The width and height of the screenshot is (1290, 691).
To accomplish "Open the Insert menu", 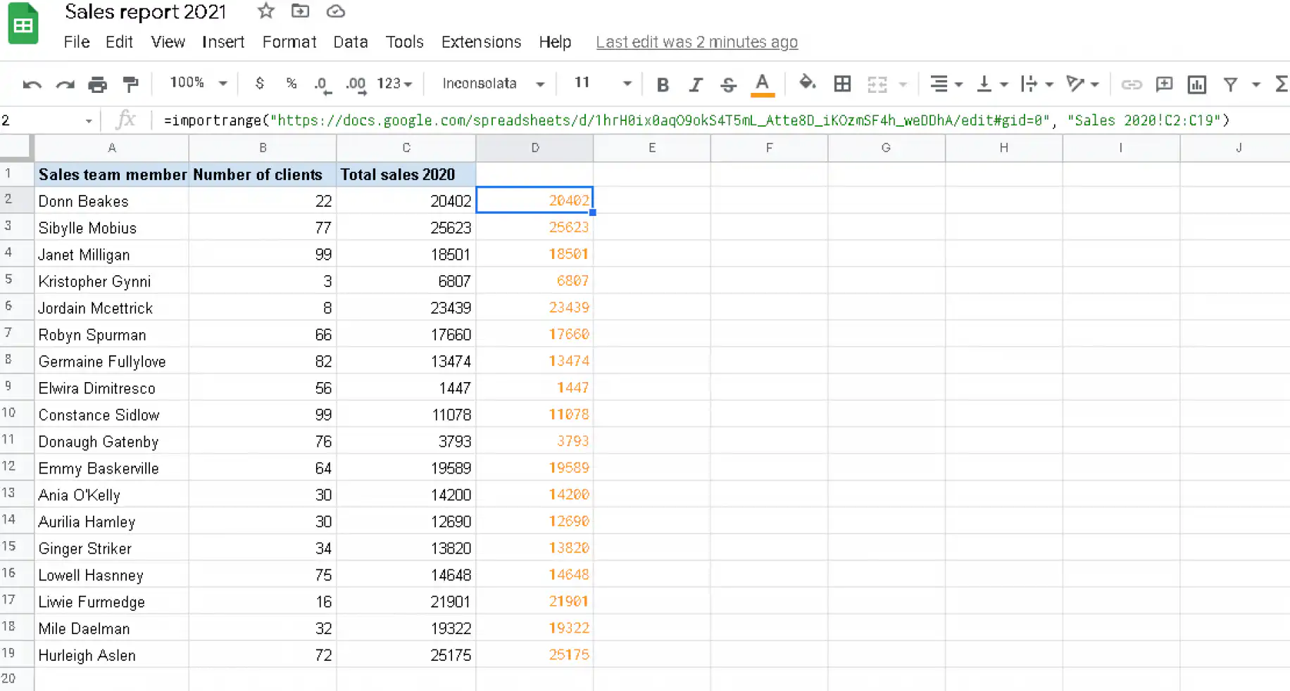I will pos(223,42).
